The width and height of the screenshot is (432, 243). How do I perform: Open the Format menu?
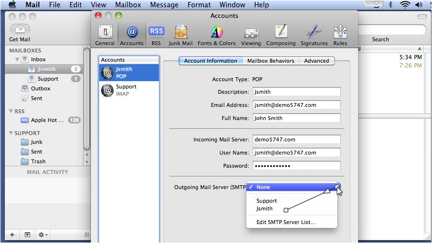click(x=199, y=5)
